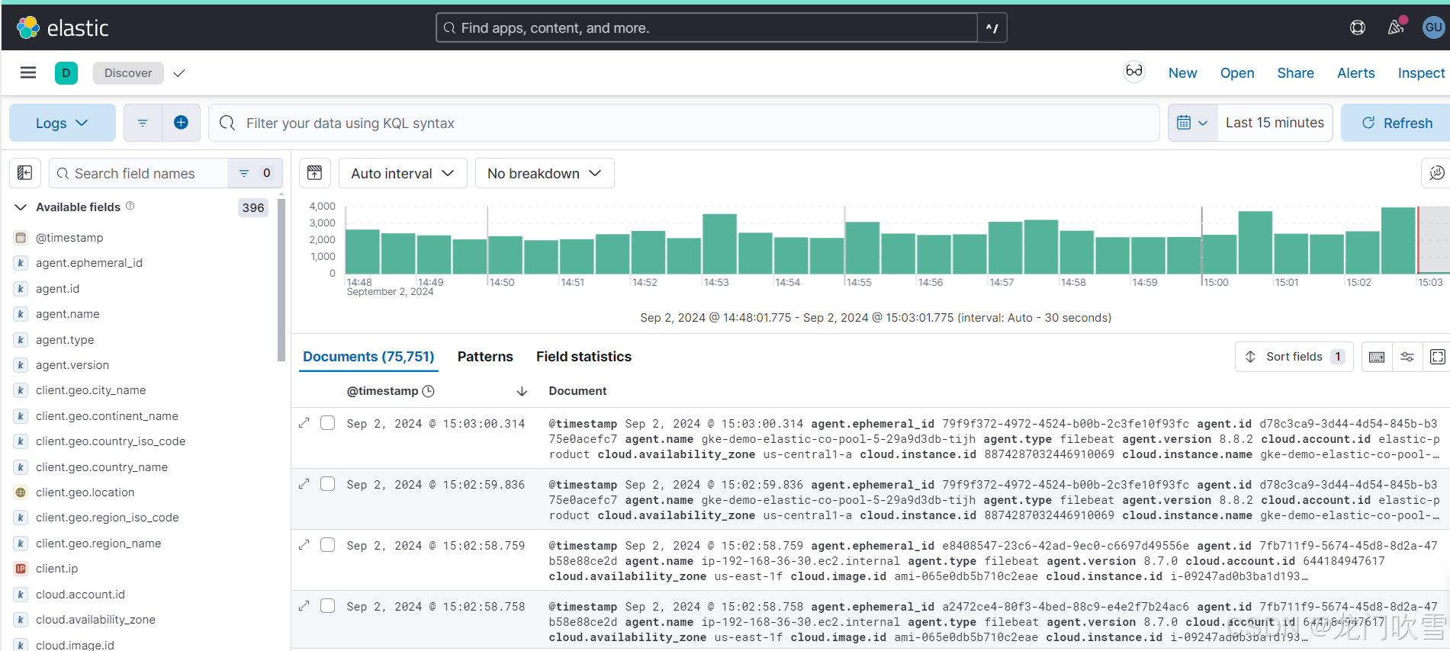Switch to the Field statistics tab

click(x=584, y=357)
